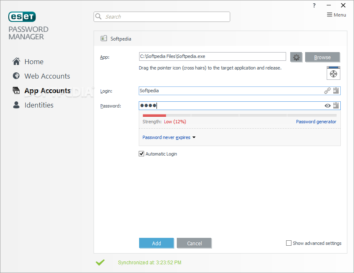Enable Show advanced settings checkbox

[289, 243]
